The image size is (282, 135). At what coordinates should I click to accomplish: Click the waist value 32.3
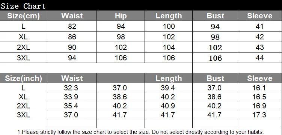pos(71,88)
